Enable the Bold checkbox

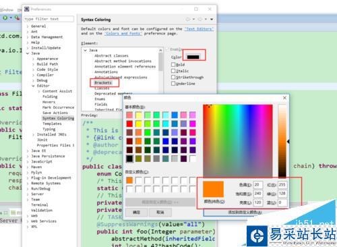173,65
